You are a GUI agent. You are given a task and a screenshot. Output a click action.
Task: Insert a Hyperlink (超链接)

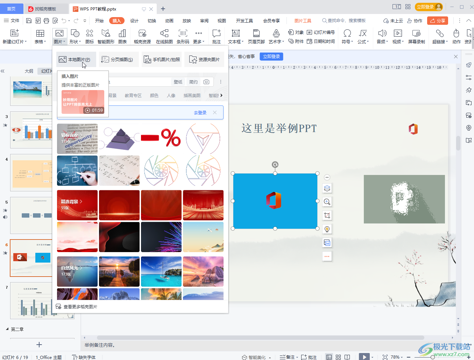(x=440, y=37)
